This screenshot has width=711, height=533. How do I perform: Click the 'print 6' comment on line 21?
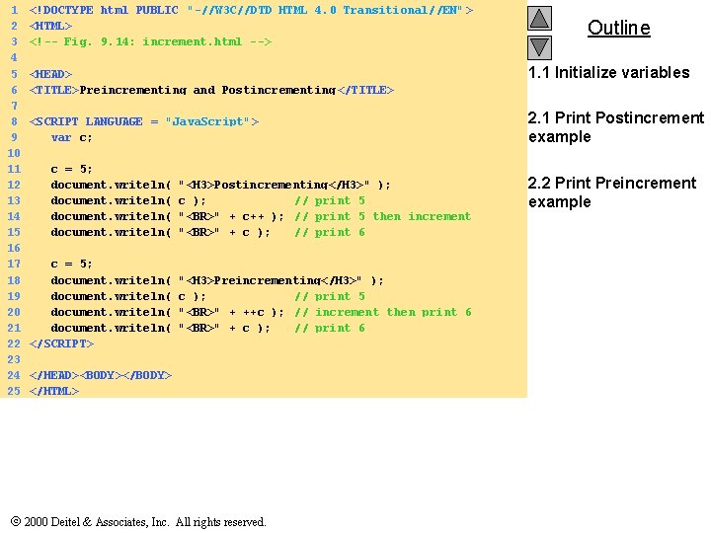point(330,328)
